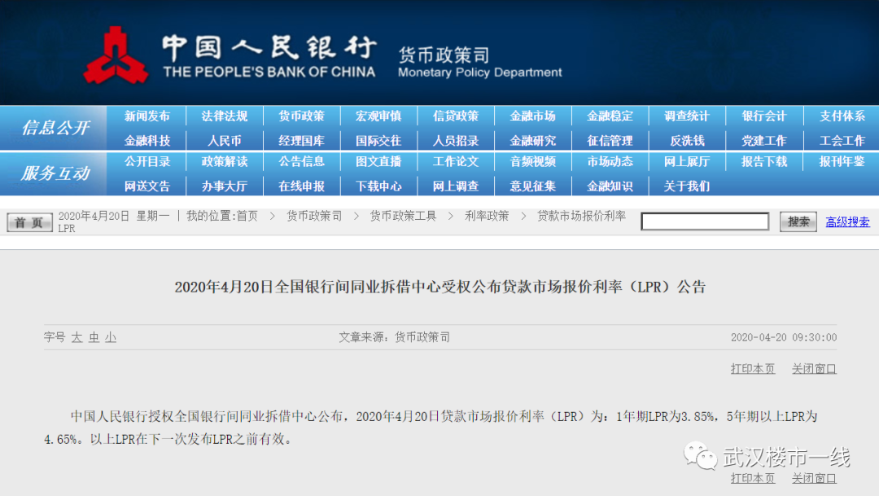This screenshot has height=496, width=879.
Task: Click the People's Bank of China red logo
Action: click(116, 55)
